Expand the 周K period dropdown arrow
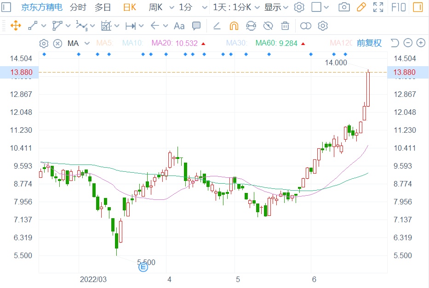 pos(172,7)
